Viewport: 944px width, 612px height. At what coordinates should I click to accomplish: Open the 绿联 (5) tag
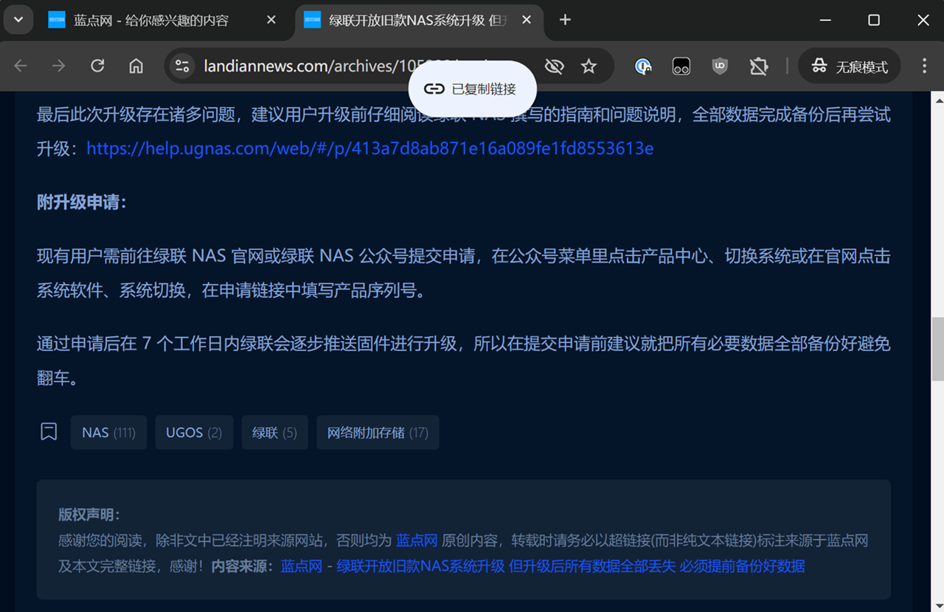pyautogui.click(x=274, y=432)
